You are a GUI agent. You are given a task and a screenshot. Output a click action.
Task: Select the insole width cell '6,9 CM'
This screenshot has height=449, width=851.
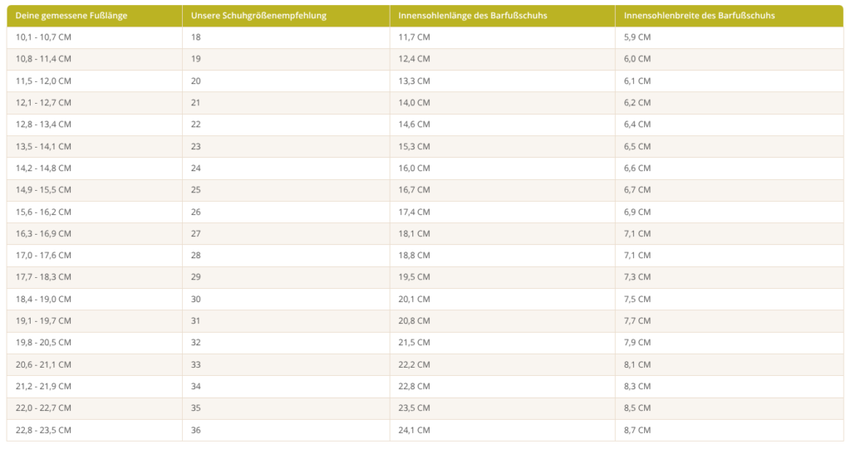[637, 212]
